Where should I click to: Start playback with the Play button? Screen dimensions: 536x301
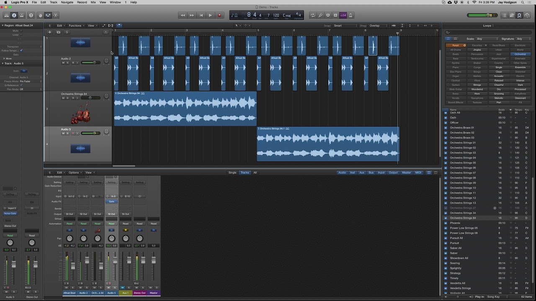(210, 15)
